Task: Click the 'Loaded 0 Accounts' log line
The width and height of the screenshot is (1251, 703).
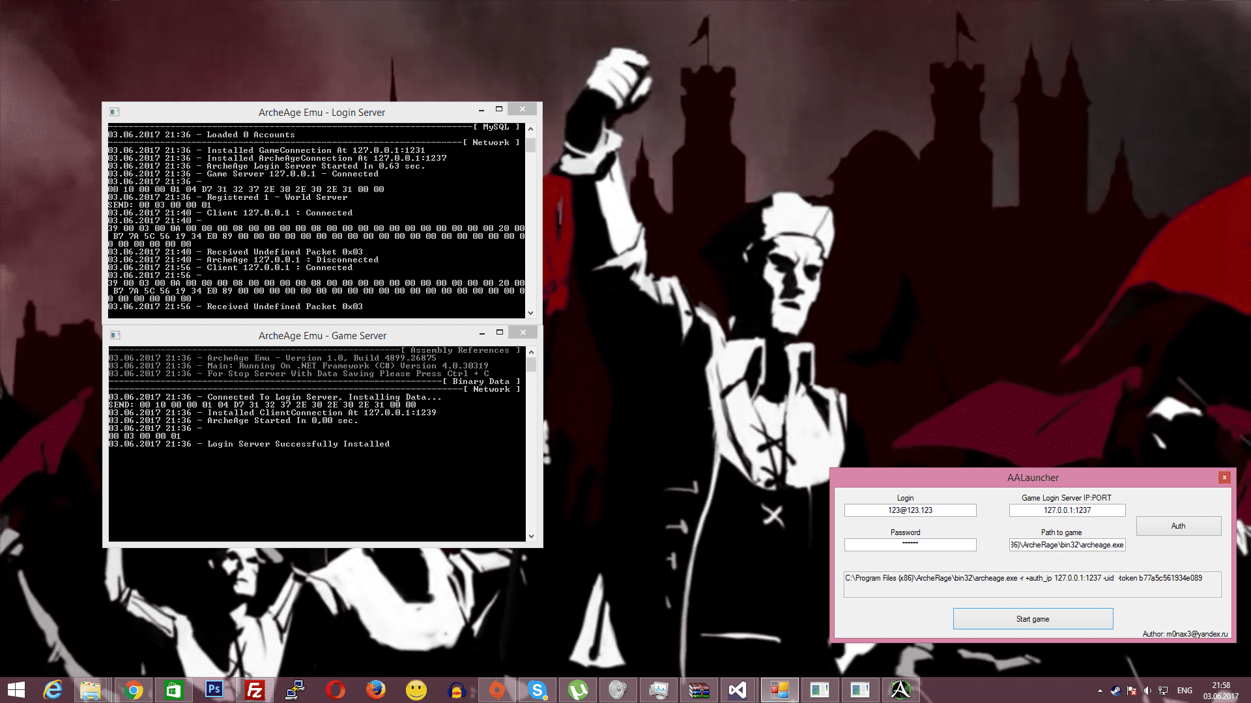Action: tap(250, 135)
